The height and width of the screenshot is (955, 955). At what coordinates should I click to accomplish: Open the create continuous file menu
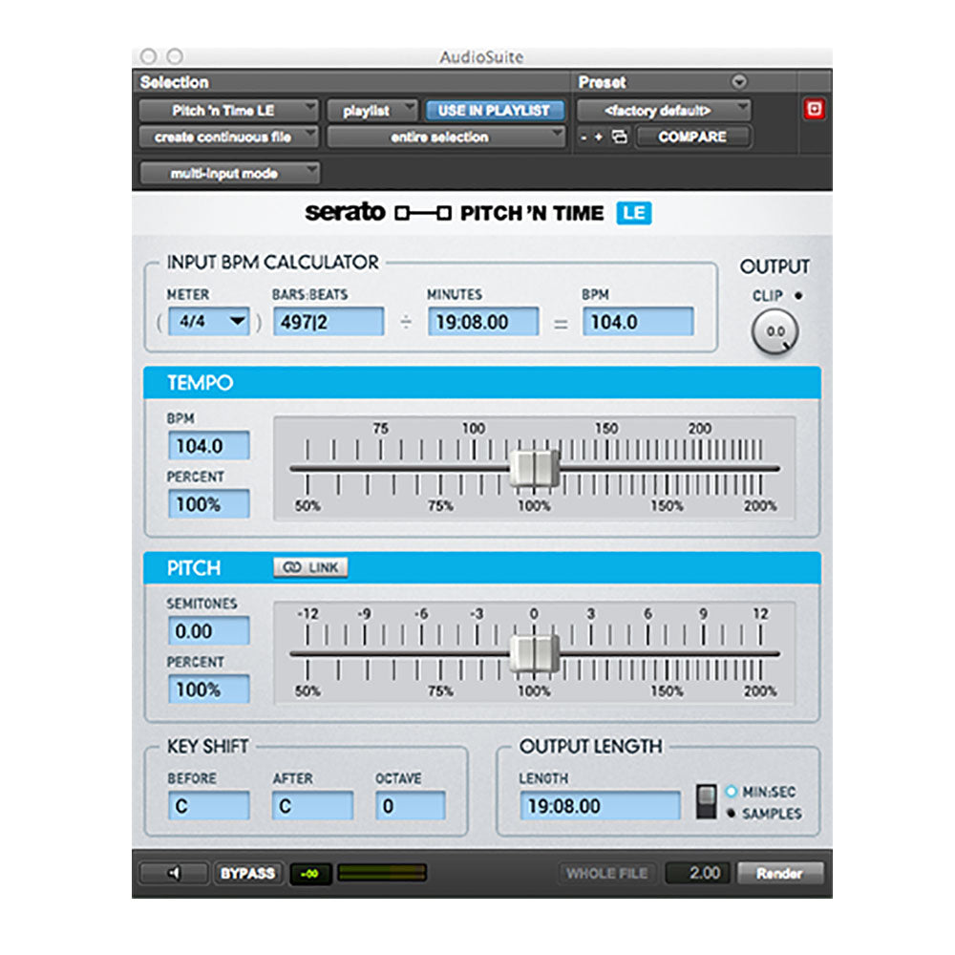point(229,138)
